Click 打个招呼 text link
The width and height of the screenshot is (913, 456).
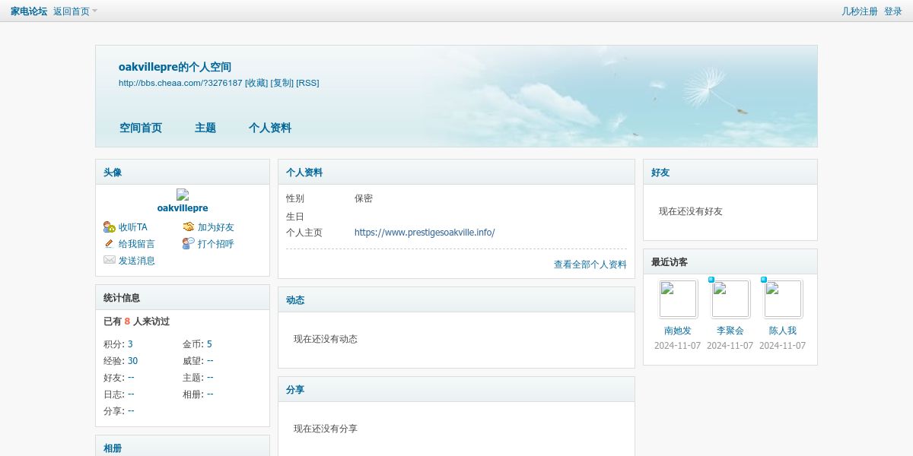pyautogui.click(x=216, y=244)
